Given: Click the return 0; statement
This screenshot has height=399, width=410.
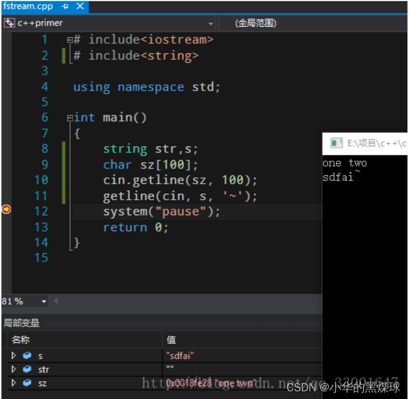Looking at the screenshot, I should pyautogui.click(x=135, y=227).
